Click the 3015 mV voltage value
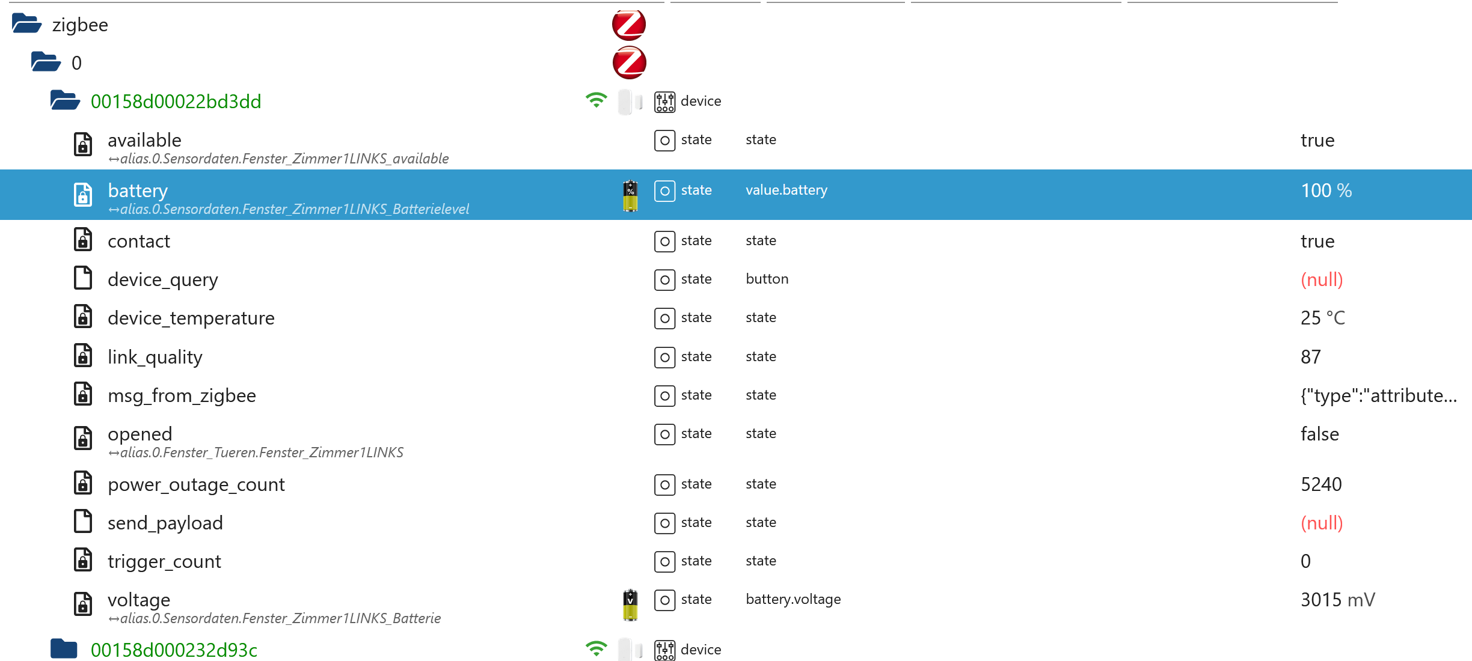Image resolution: width=1472 pixels, height=661 pixels. [1337, 600]
